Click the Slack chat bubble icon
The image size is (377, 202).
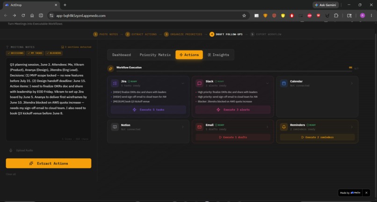(x=199, y=83)
